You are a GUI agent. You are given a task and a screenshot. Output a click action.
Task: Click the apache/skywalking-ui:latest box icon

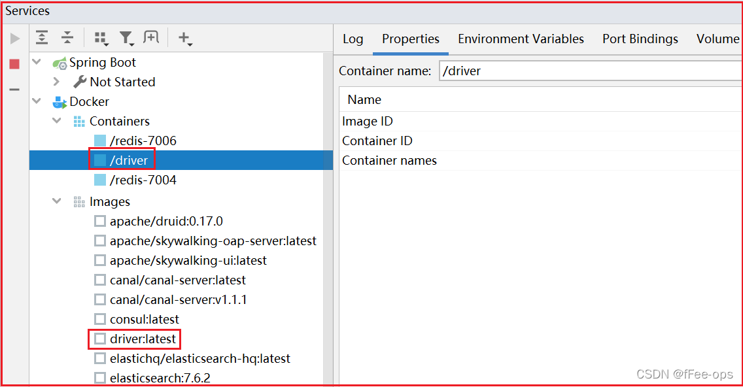click(x=100, y=261)
